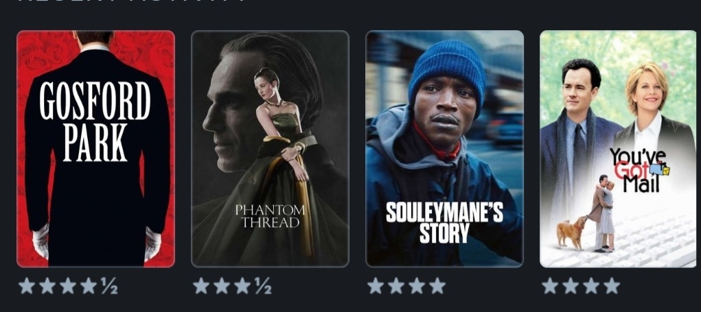Image resolution: width=701 pixels, height=312 pixels.
Task: Click the Phantom Thread title text on poster
Action: coord(270,215)
